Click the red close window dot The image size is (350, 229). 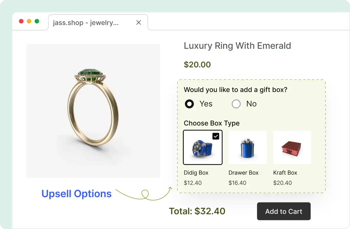tap(21, 21)
